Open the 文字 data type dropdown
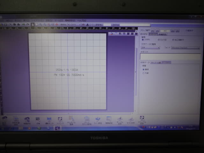Screen dimensions: 204x153 coord(150,47)
